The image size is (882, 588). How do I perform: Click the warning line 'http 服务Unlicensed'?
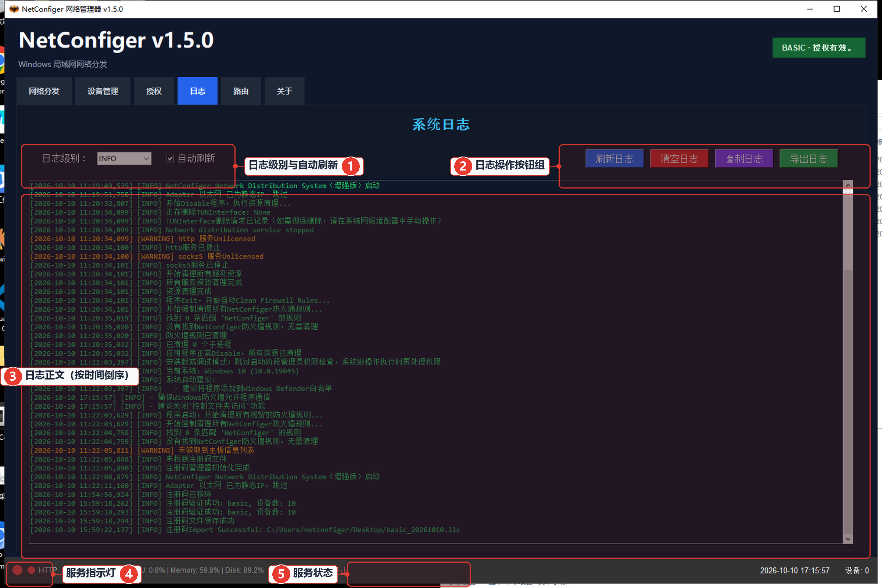[x=143, y=239]
